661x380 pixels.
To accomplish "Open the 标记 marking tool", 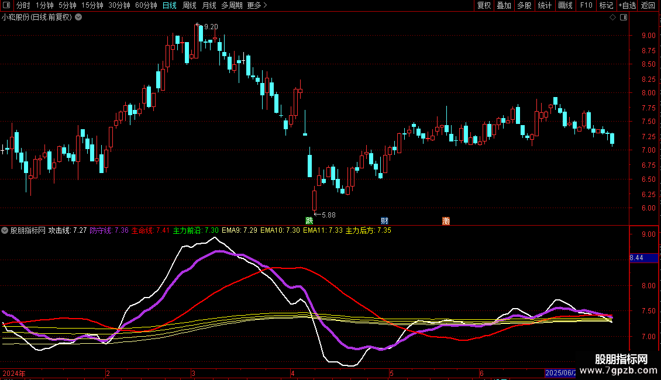I will 606,6.
